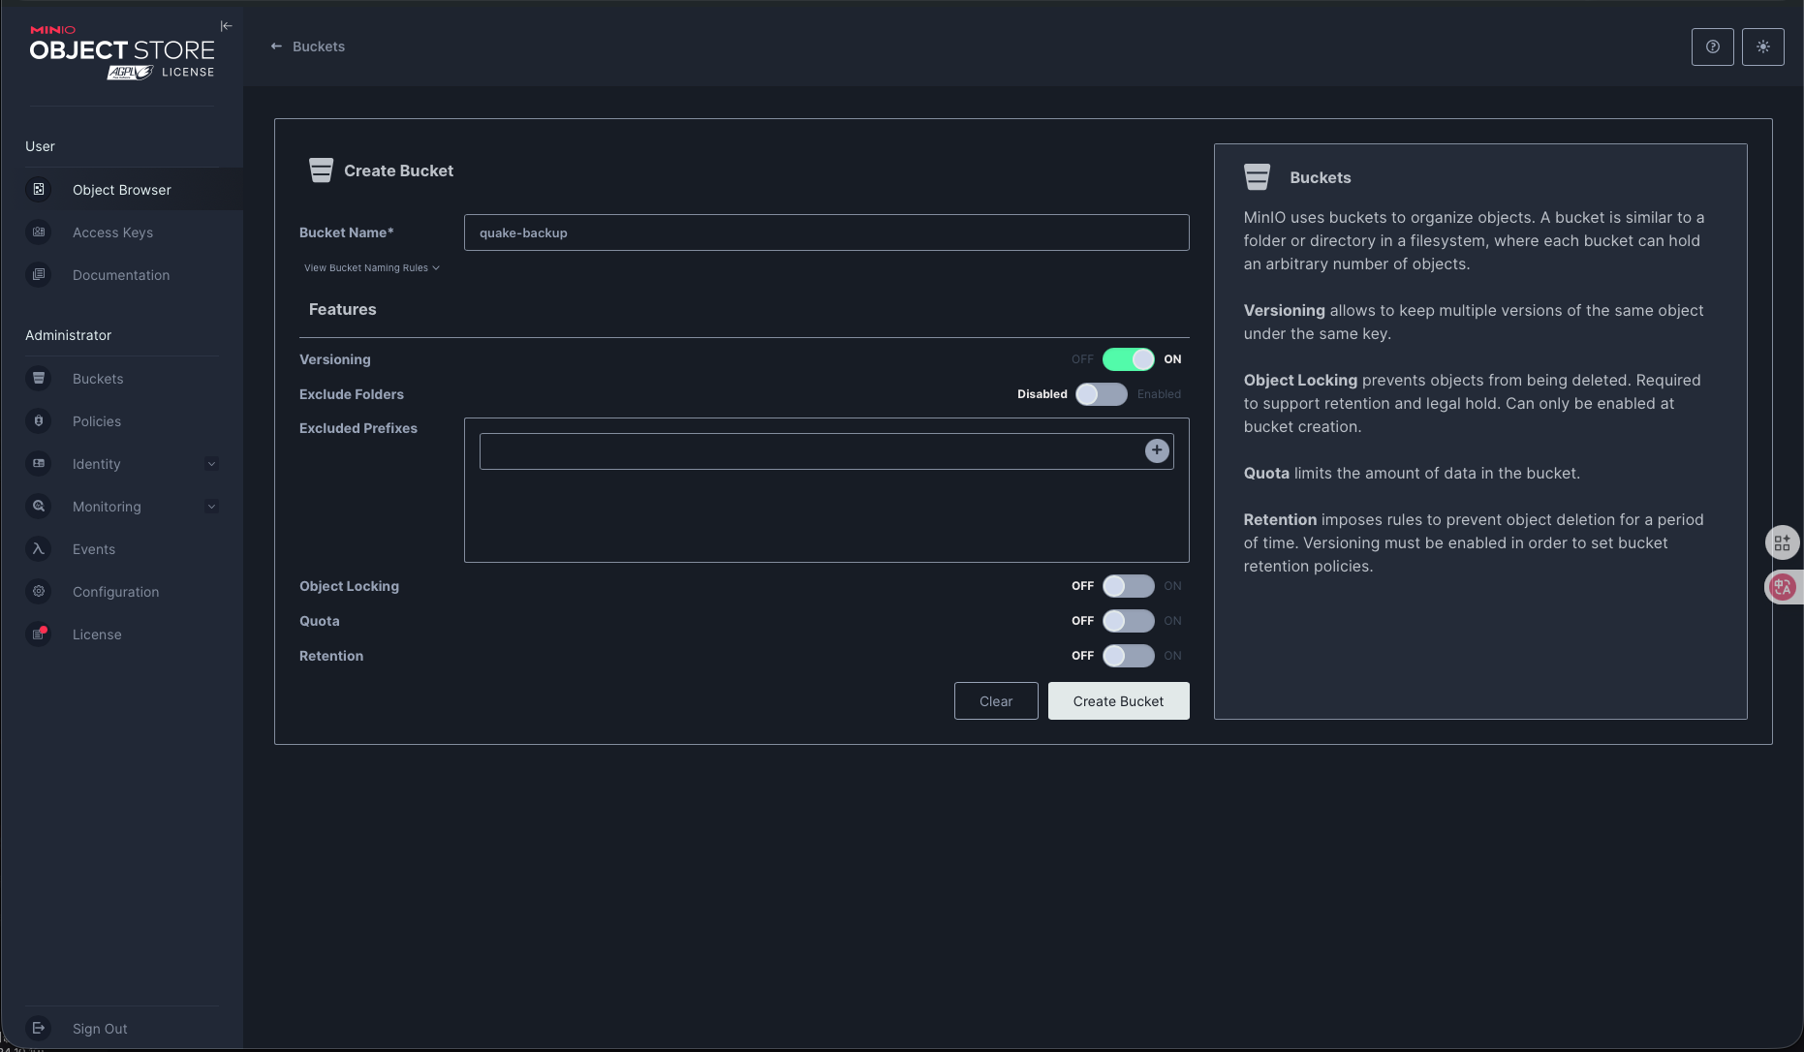This screenshot has width=1804, height=1052.
Task: Click the Bucket Name input field
Action: (x=825, y=232)
